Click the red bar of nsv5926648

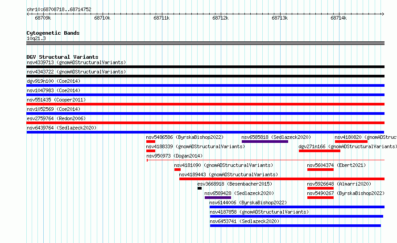click(x=320, y=188)
